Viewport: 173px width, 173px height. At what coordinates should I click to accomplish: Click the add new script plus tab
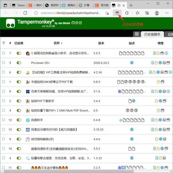pyautogui.click(x=137, y=34)
